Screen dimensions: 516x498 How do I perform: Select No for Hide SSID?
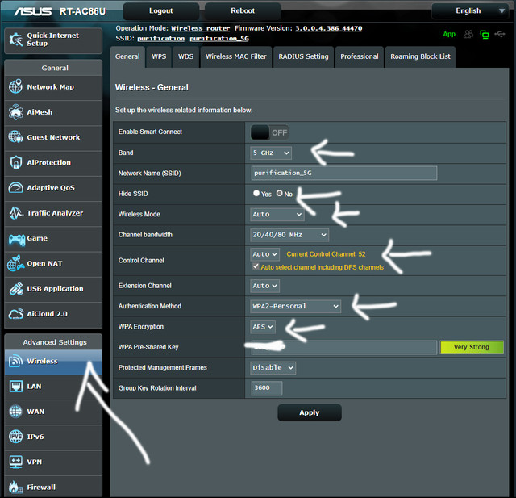click(280, 194)
